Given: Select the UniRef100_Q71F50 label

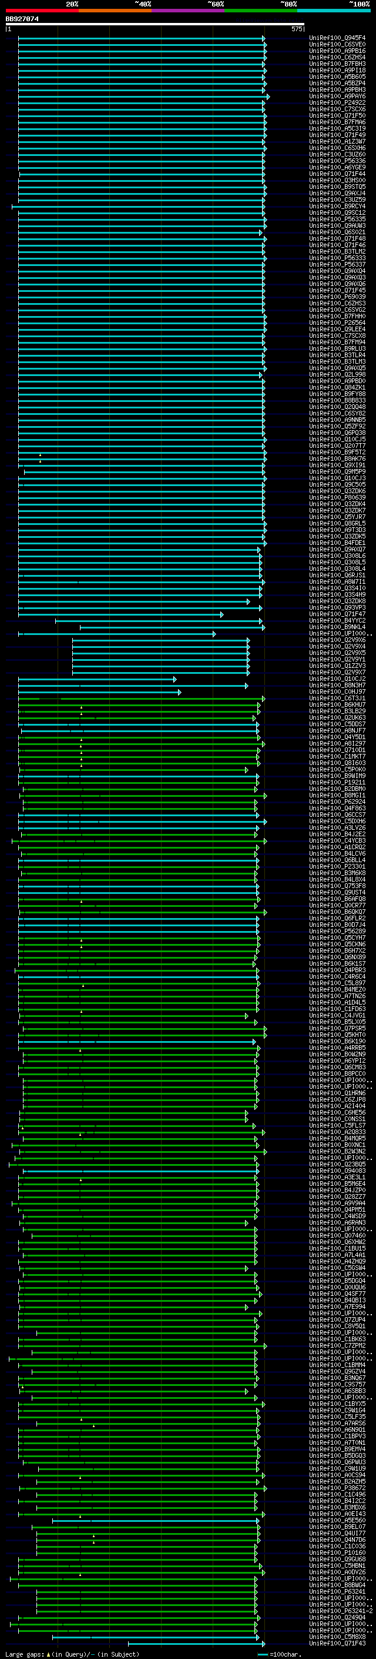Looking at the screenshot, I should (x=337, y=115).
